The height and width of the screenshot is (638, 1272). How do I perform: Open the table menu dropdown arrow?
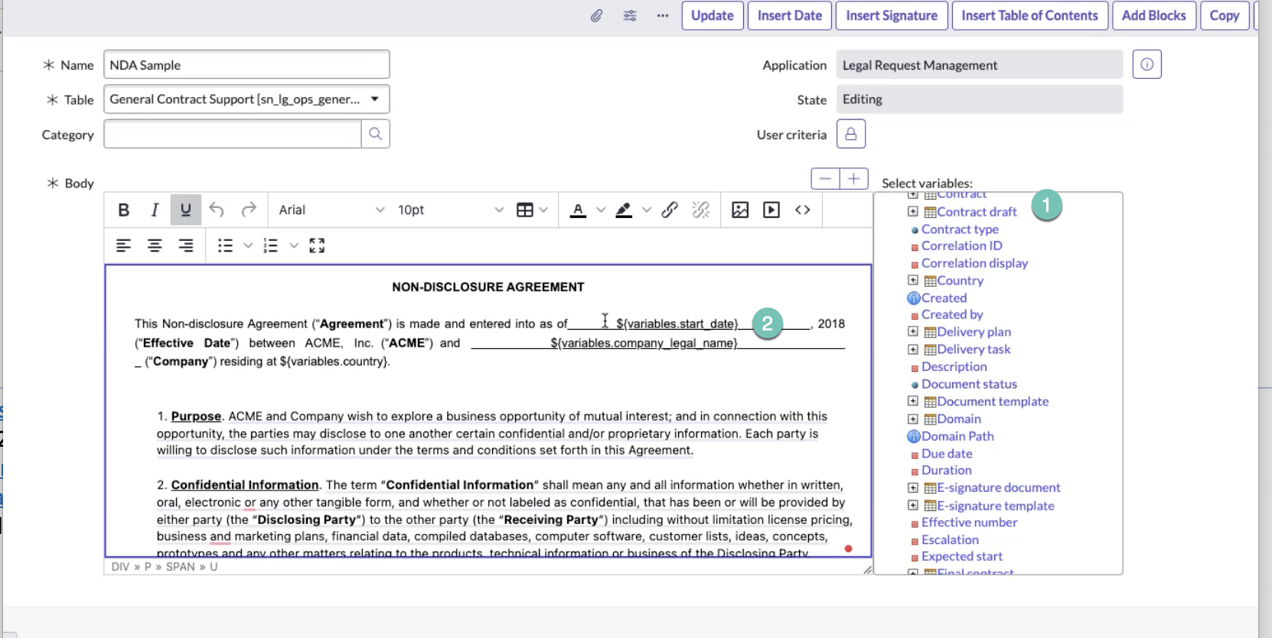543,210
